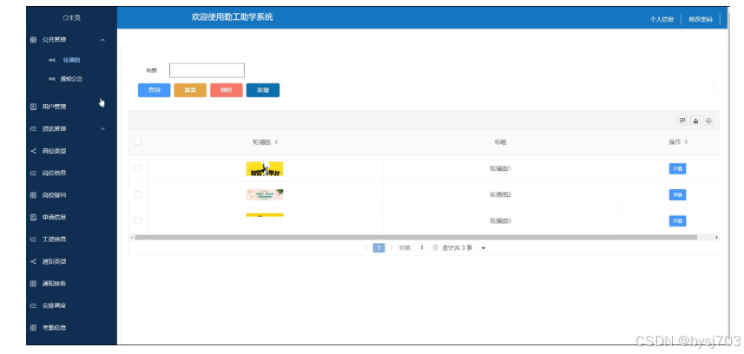Click the export icon in table toolbar
This screenshot has height=354, width=744.
695,121
